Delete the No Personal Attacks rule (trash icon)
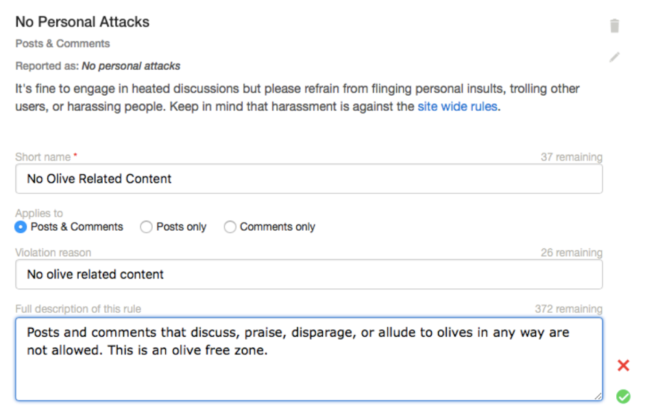This screenshot has height=419, width=645. [x=615, y=26]
